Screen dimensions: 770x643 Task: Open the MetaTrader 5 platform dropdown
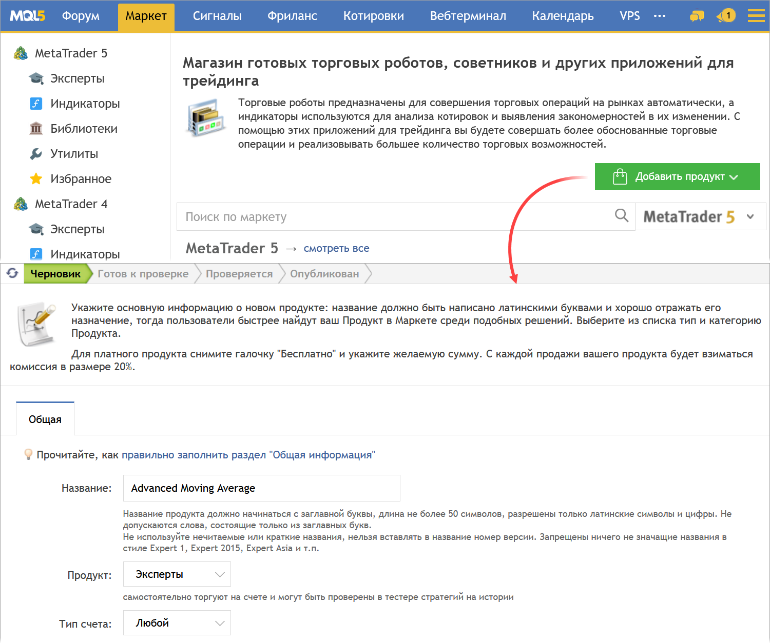[700, 216]
